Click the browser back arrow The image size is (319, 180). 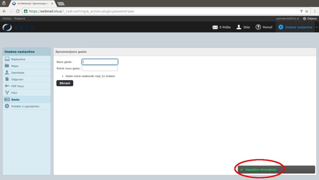click(x=4, y=11)
